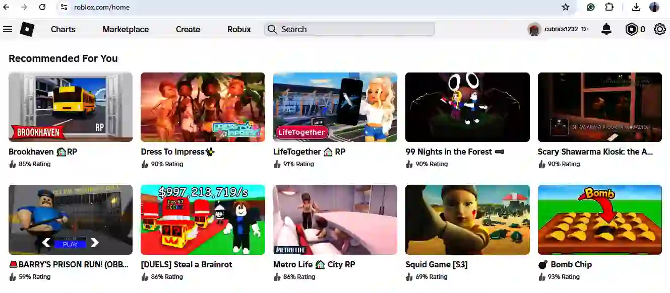
Task: Open the navigation hamburger menu
Action: coord(8,29)
